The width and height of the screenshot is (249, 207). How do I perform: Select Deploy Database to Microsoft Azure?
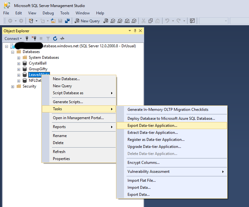(172, 119)
